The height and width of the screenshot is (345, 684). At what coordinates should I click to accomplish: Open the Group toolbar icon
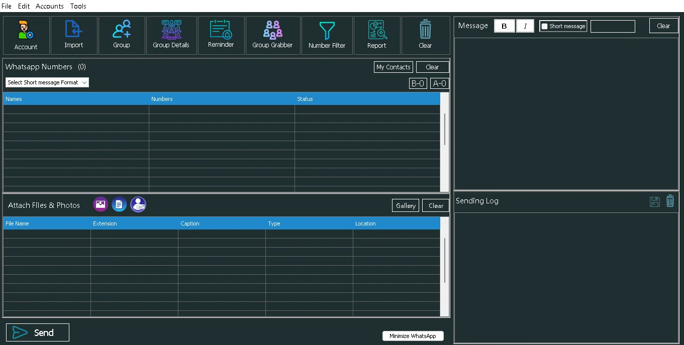pyautogui.click(x=122, y=35)
